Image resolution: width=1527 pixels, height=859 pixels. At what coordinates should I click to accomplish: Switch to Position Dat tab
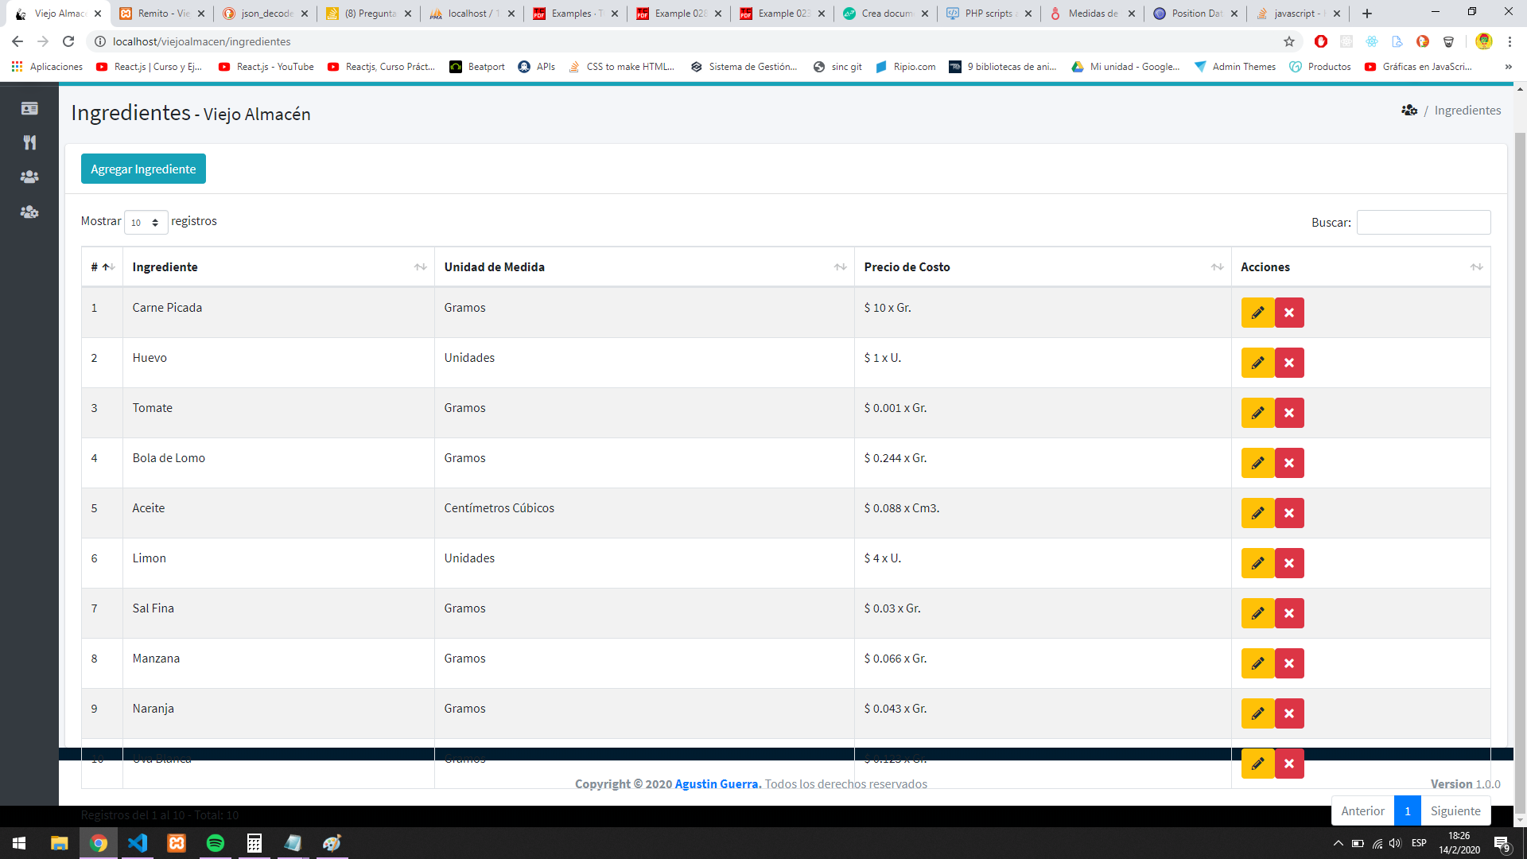click(x=1196, y=14)
